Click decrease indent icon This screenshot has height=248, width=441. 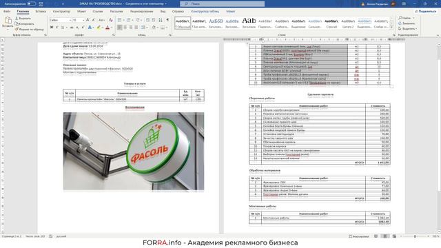point(148,20)
